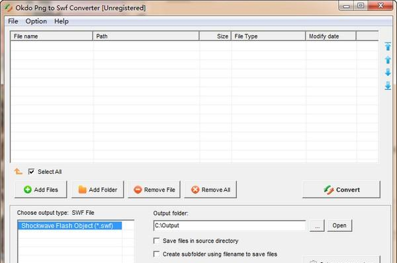Sort list by File name column header

tap(52, 36)
